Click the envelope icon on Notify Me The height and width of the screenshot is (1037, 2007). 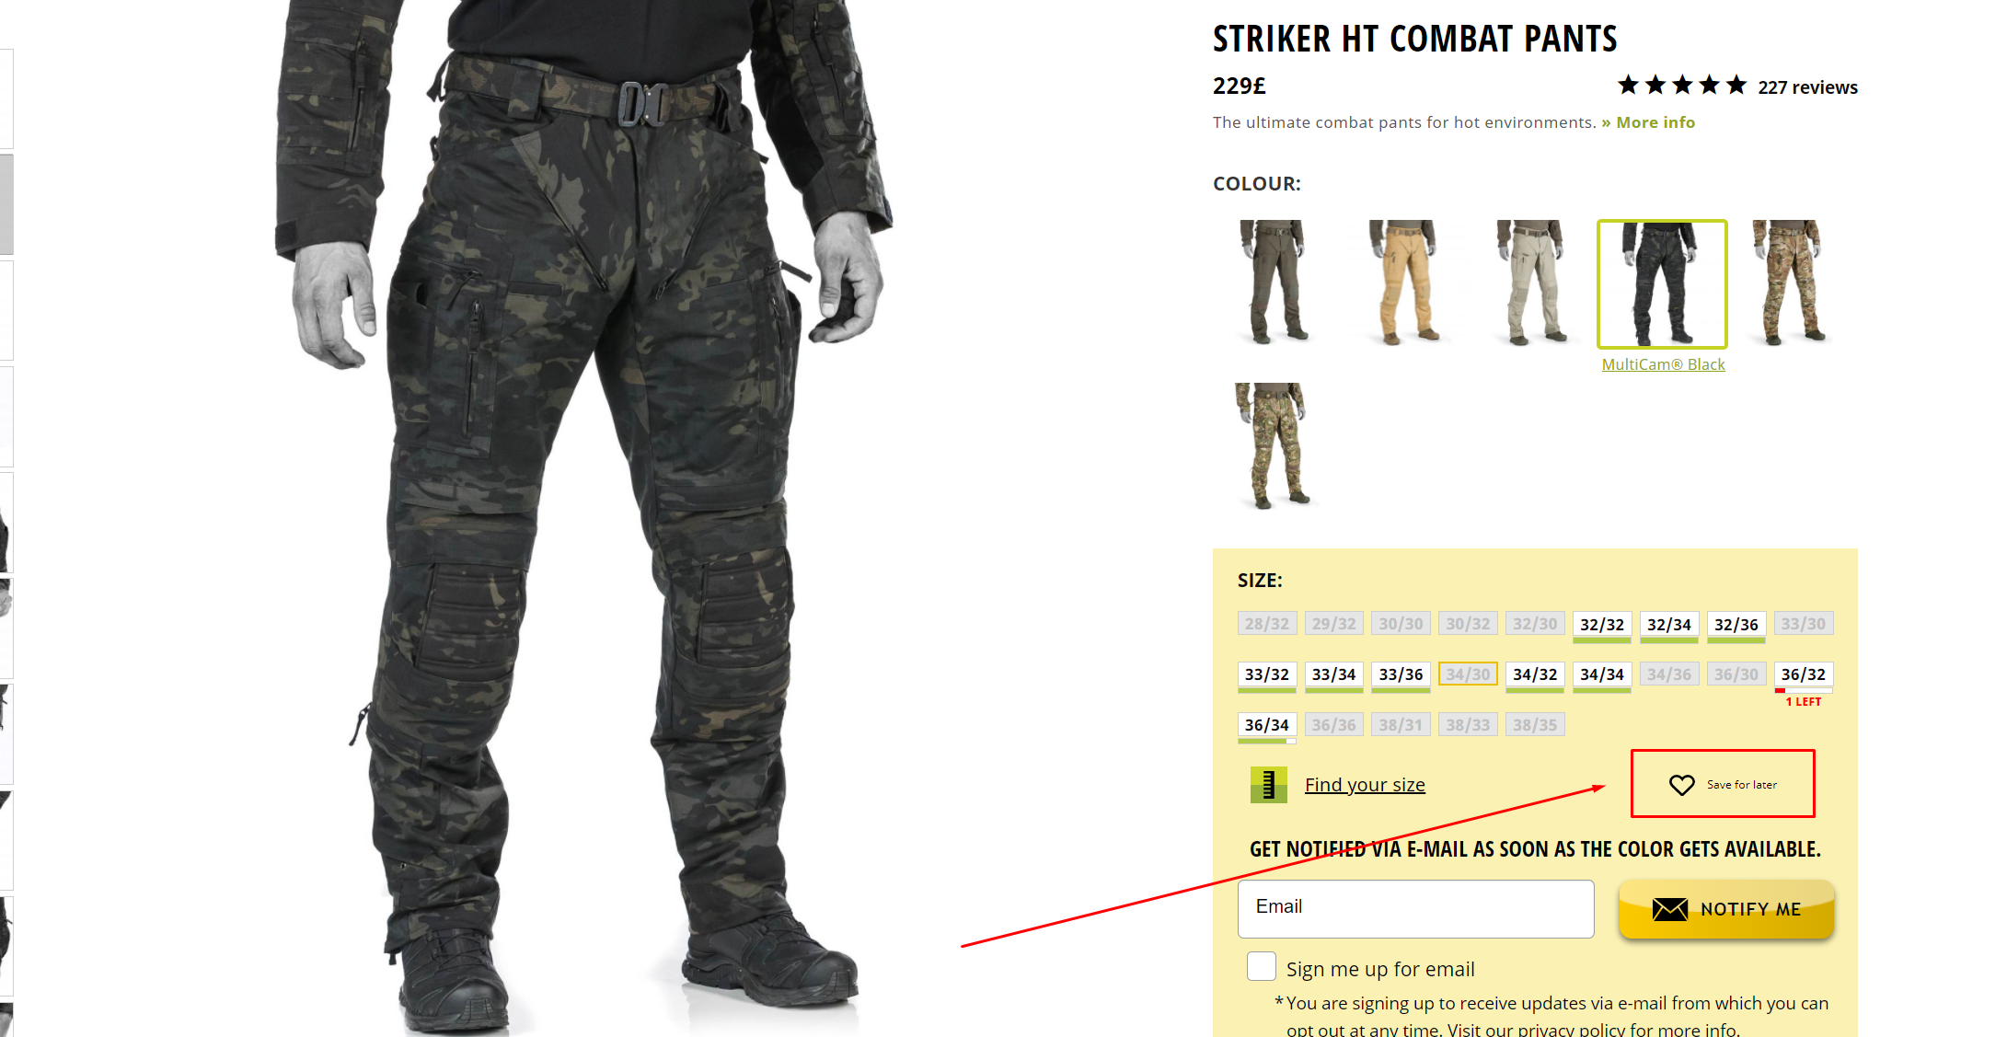tap(1669, 909)
